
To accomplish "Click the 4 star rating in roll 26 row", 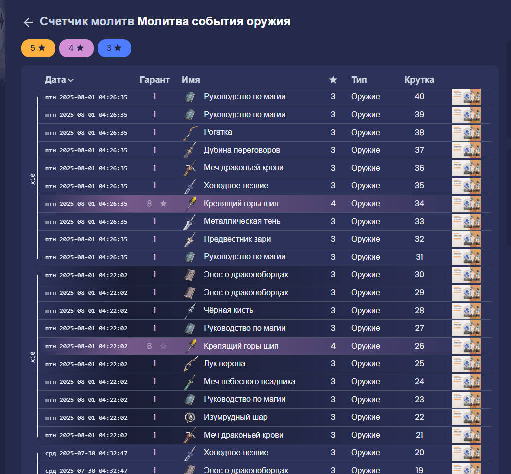I will [333, 346].
